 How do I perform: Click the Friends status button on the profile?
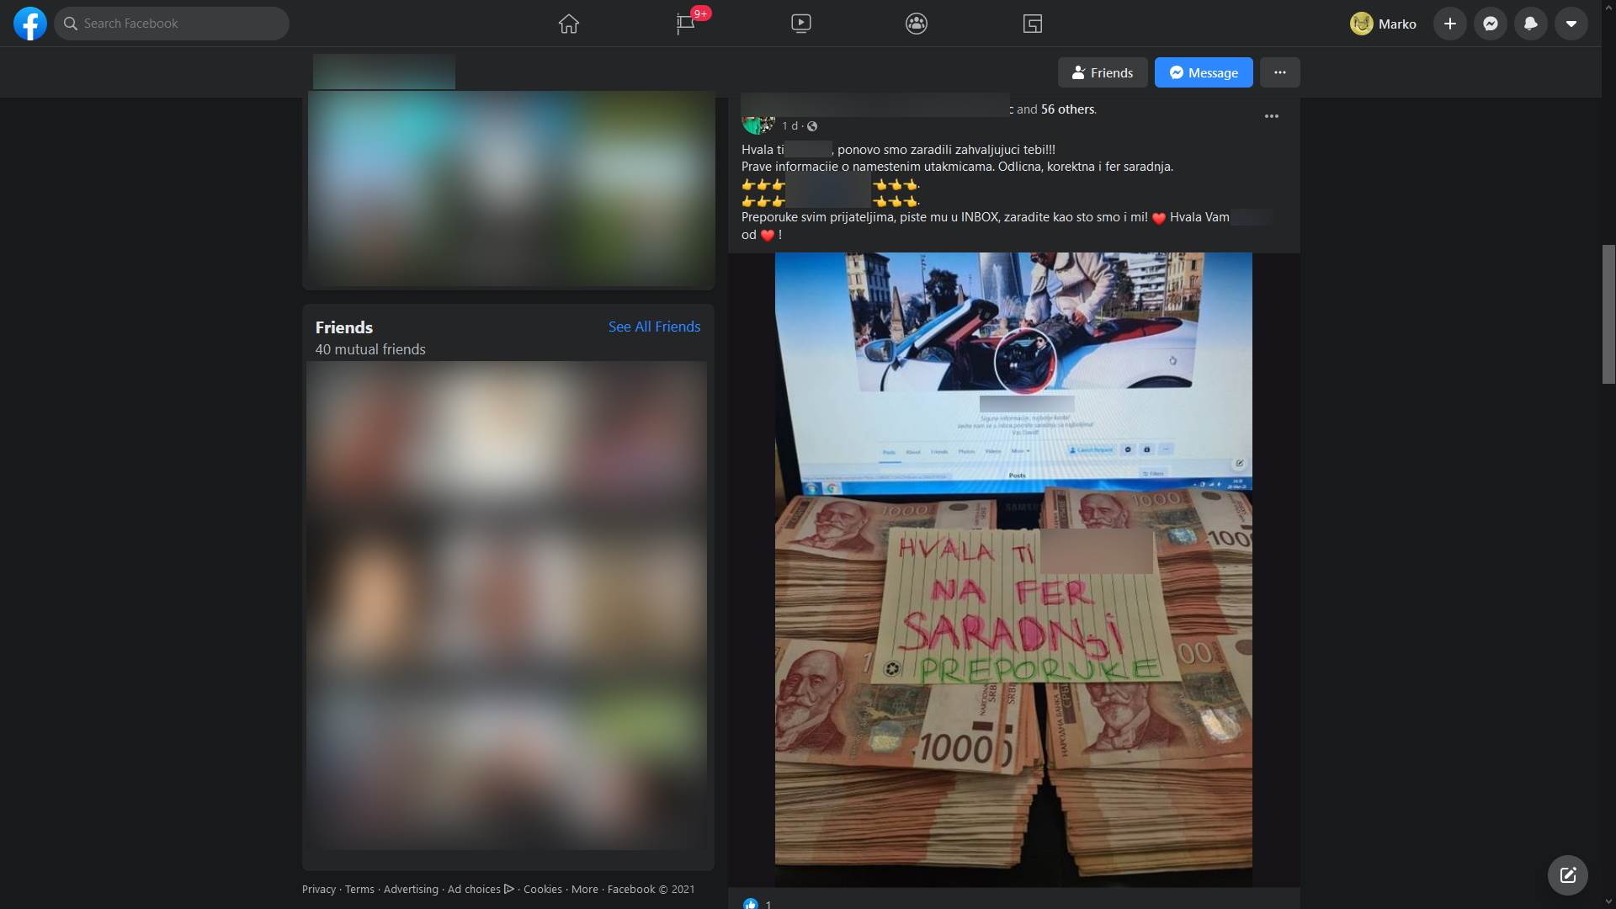coord(1103,72)
